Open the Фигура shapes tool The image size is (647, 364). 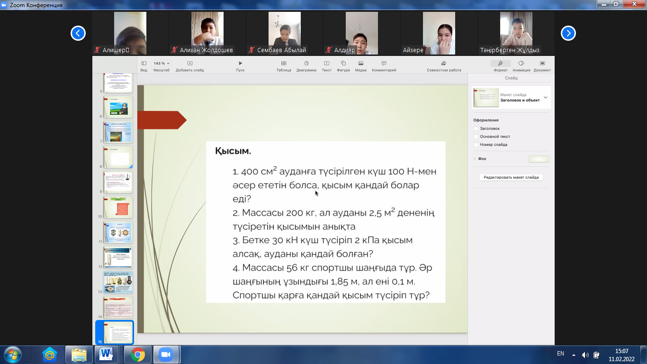click(343, 64)
